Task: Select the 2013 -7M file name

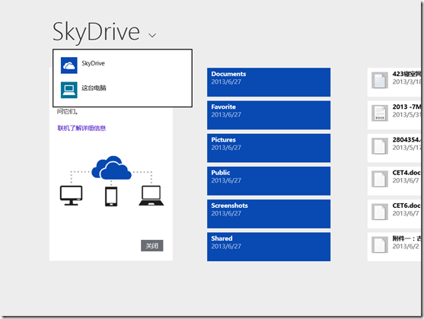Action: coord(406,107)
